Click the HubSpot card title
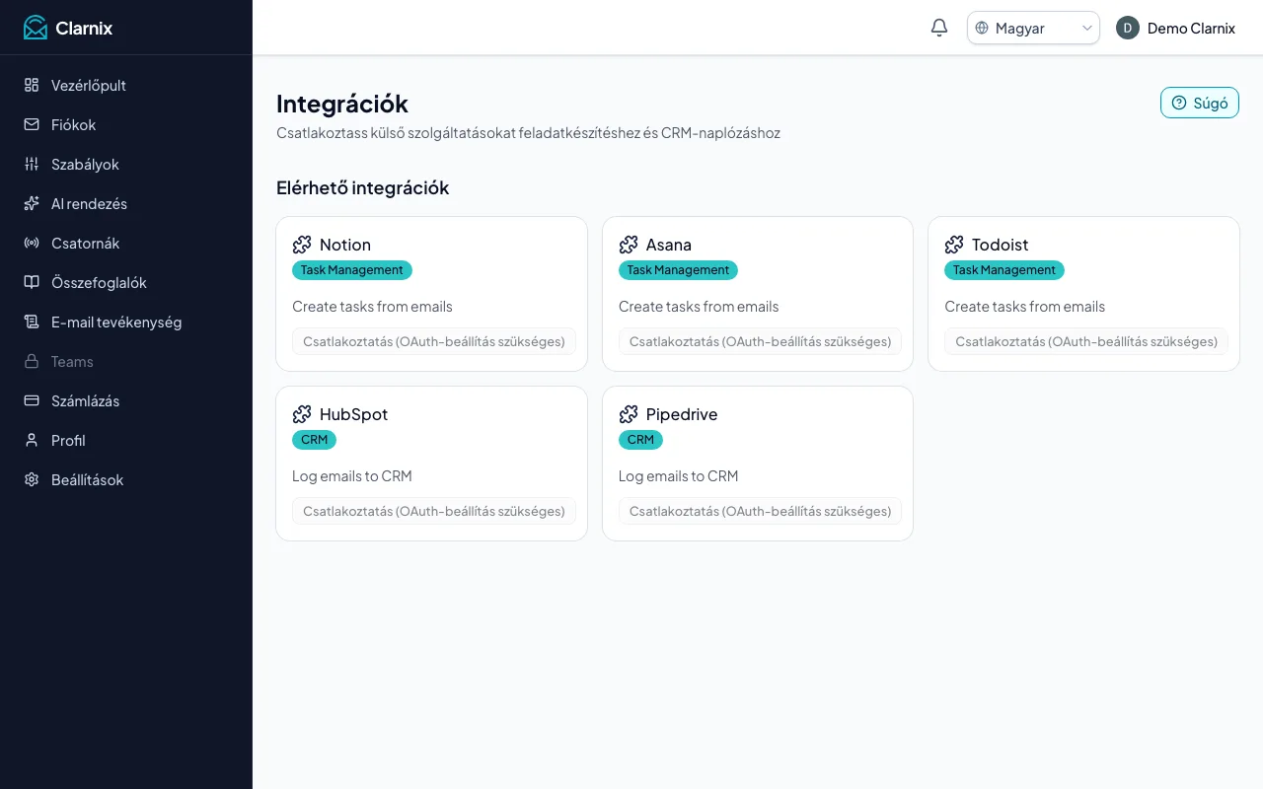The image size is (1263, 789). pyautogui.click(x=353, y=414)
